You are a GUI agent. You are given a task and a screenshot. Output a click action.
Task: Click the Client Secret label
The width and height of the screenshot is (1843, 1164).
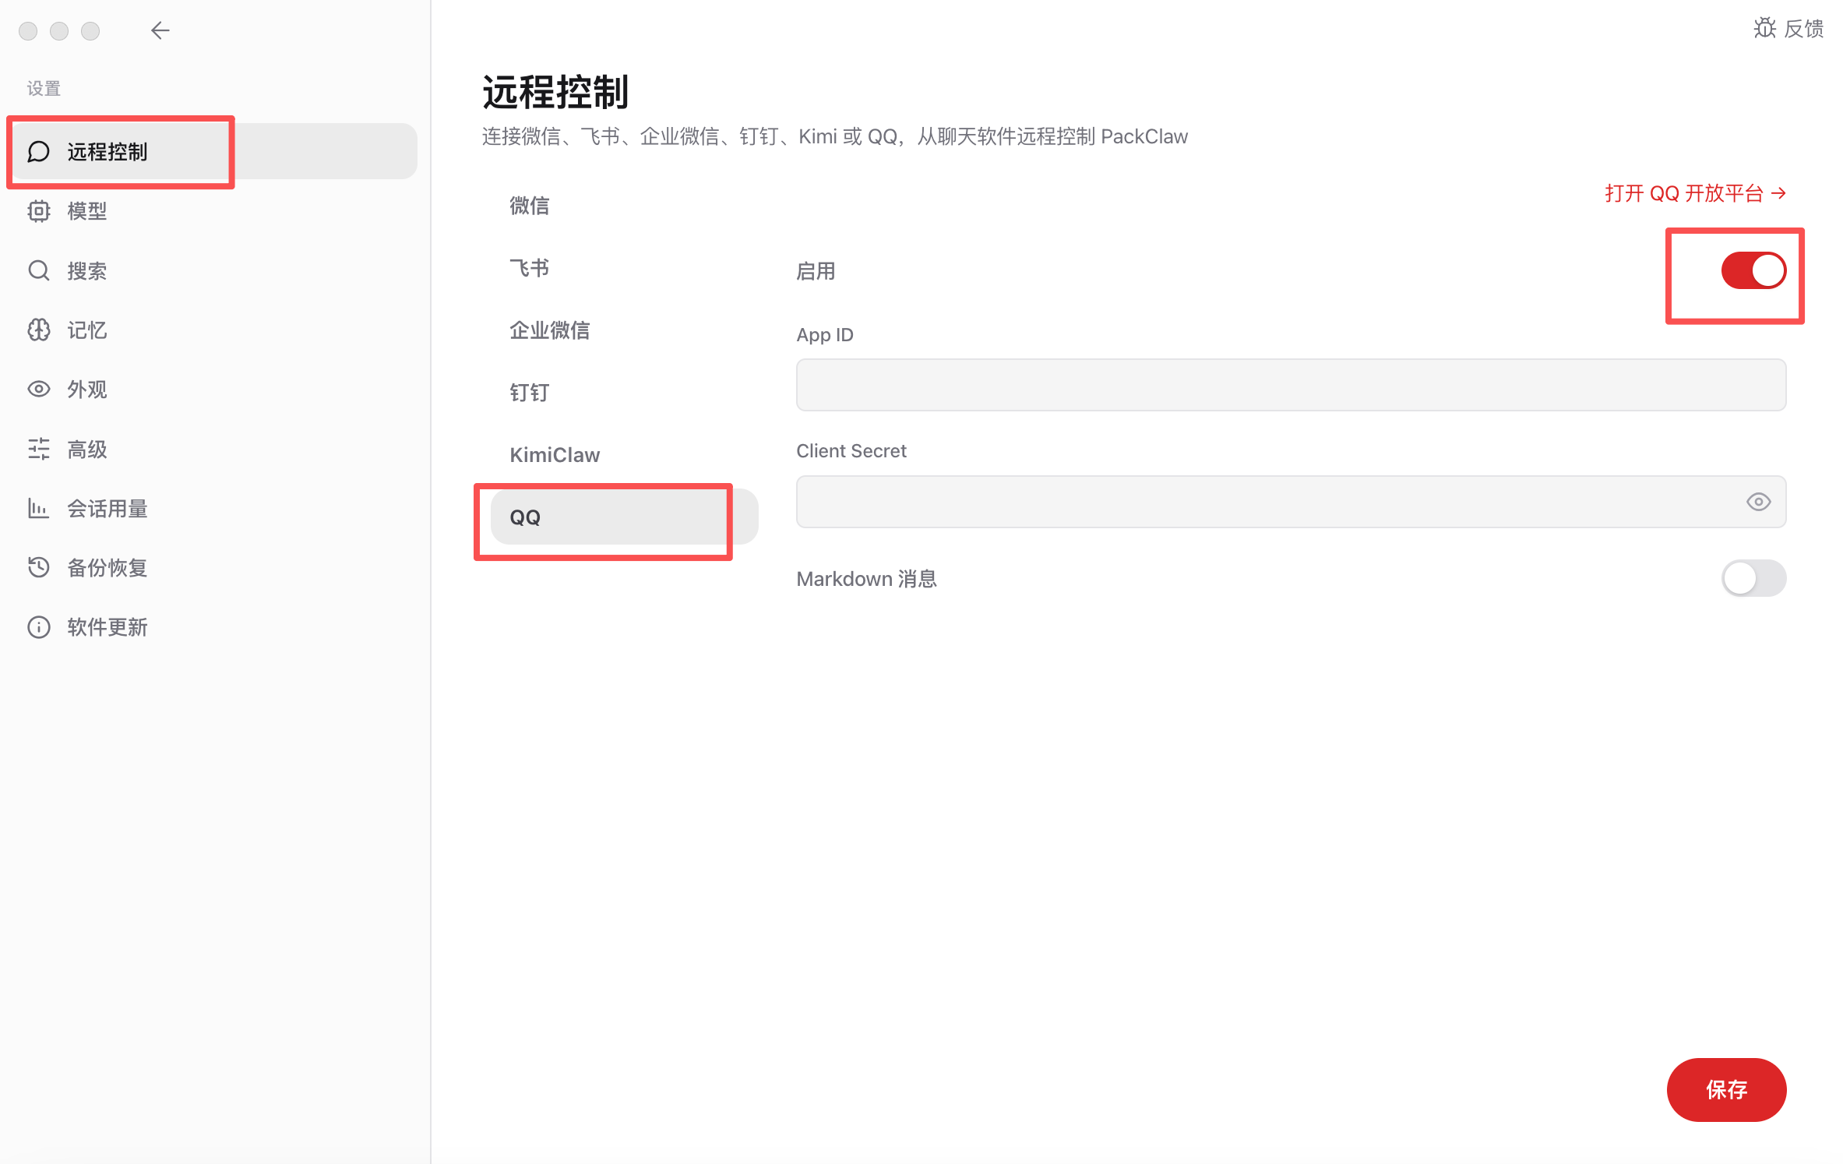[x=851, y=451]
